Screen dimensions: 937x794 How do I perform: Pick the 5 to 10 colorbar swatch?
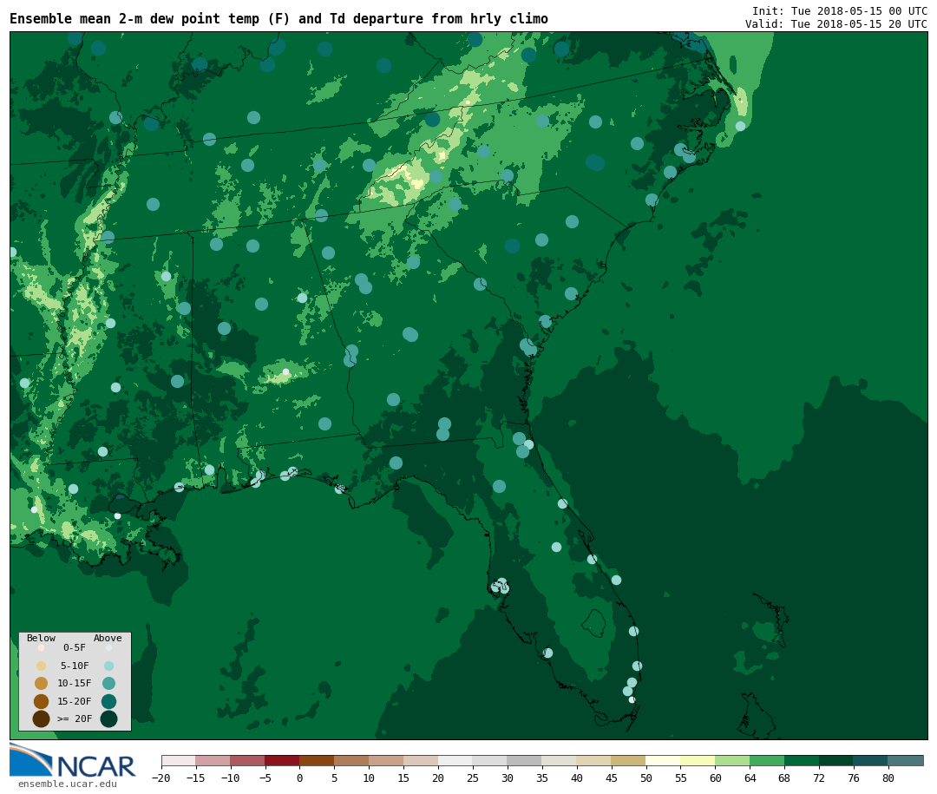click(x=352, y=760)
